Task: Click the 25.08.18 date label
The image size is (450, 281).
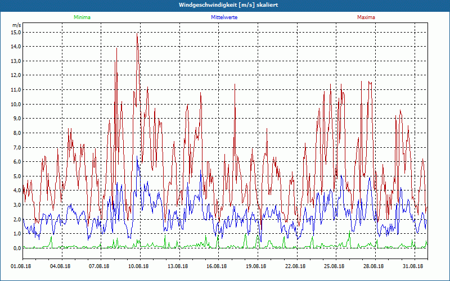Action: click(x=334, y=266)
